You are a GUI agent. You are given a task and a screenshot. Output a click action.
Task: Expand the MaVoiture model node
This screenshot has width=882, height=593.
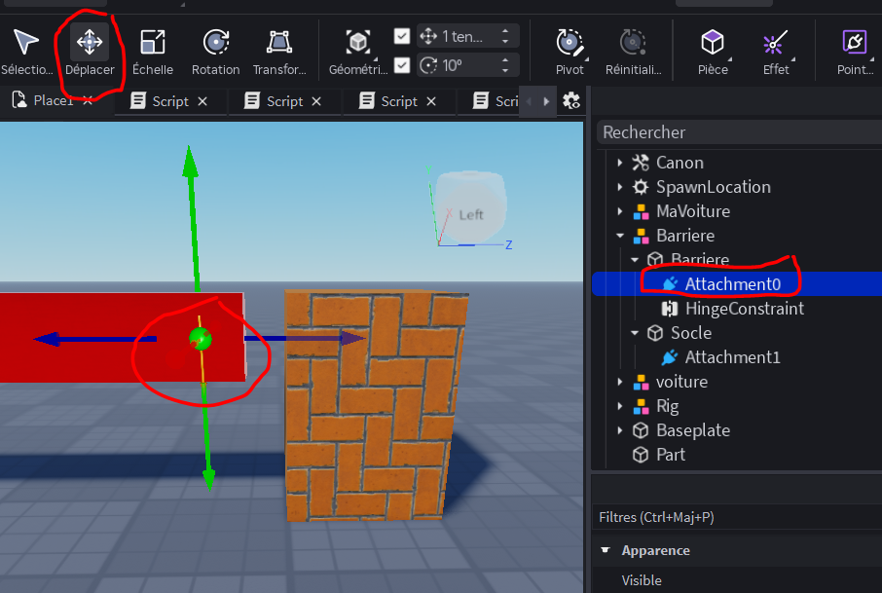point(620,211)
